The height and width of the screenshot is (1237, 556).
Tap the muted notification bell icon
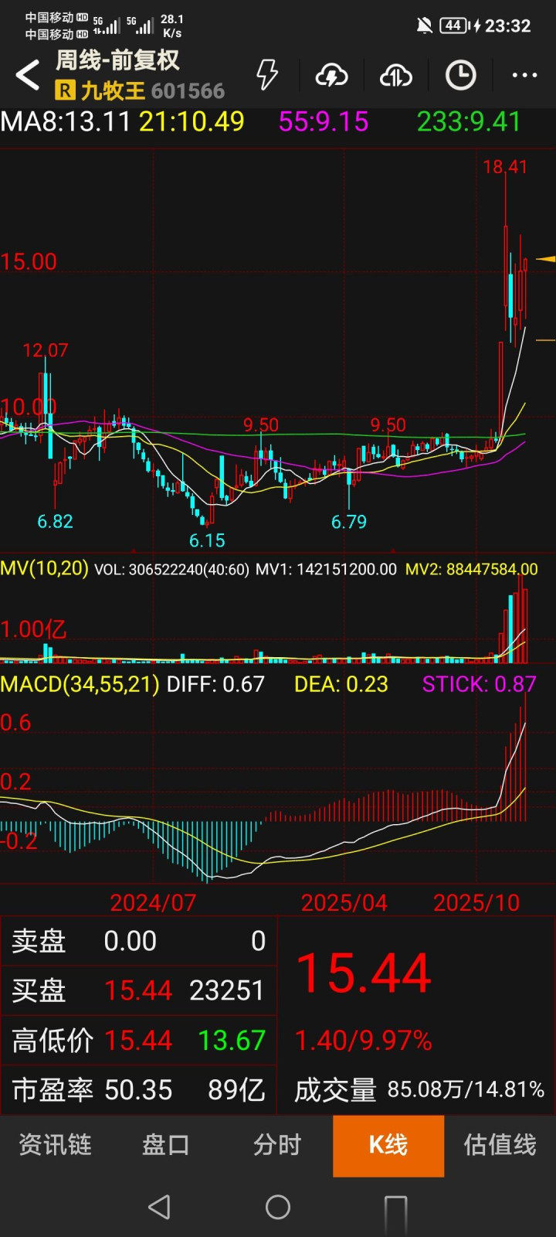pyautogui.click(x=424, y=26)
